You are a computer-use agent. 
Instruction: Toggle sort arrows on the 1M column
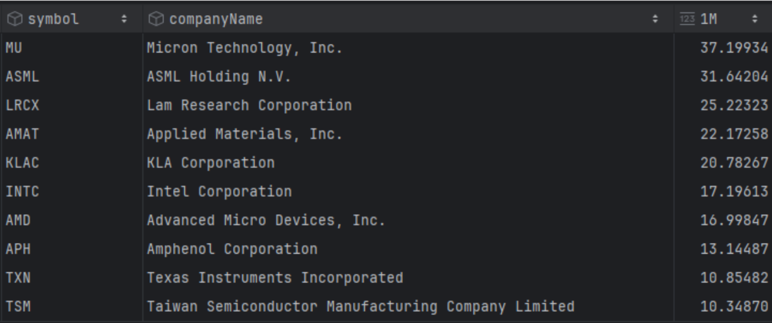(x=755, y=19)
